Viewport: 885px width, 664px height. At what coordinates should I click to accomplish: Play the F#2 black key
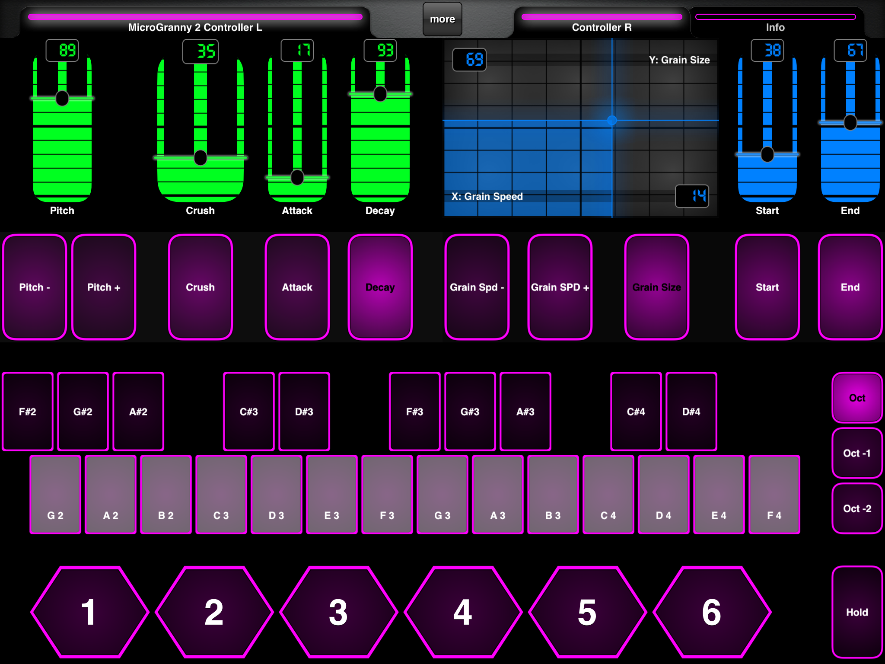tap(28, 412)
